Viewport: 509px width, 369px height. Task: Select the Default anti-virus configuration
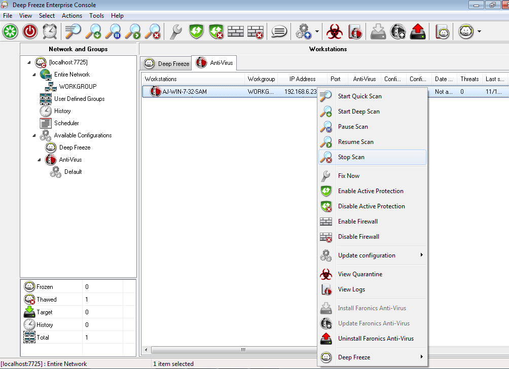click(x=73, y=172)
